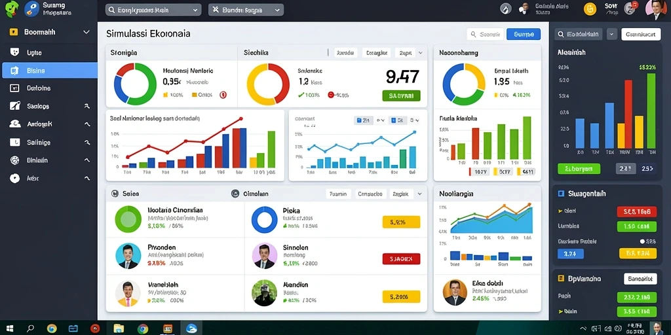Image resolution: width=671 pixels, height=335 pixels.
Task: Click the blue Sumpe button
Action: click(524, 34)
